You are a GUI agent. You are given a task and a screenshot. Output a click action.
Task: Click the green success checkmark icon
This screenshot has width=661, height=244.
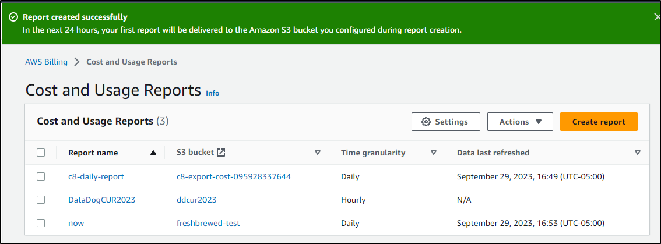click(x=14, y=17)
